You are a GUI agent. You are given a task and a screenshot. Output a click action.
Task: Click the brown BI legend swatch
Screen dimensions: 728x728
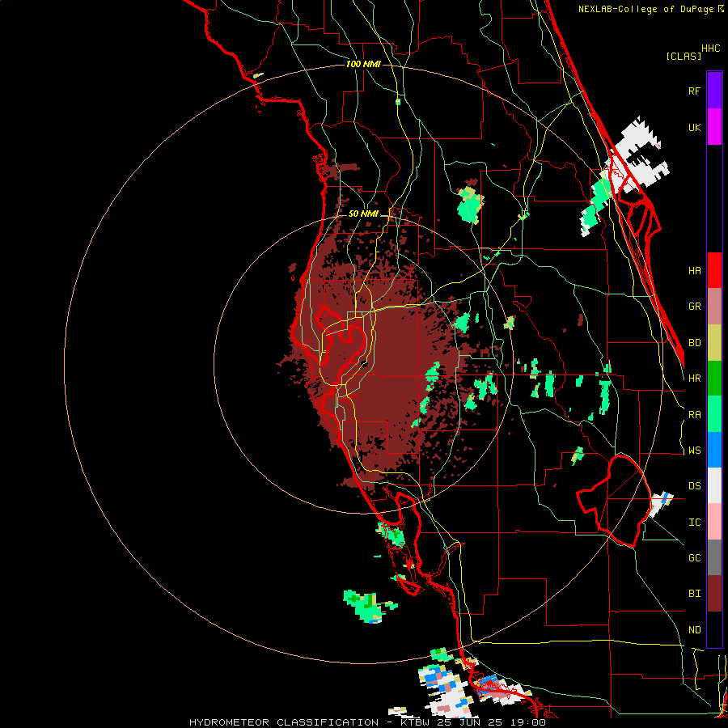coord(714,594)
